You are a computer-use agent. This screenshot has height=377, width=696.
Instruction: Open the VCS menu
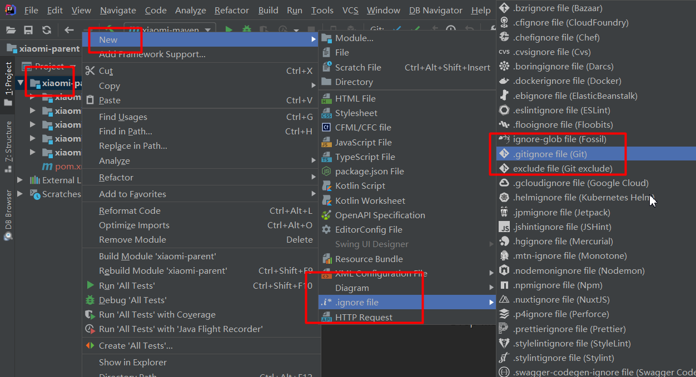[x=350, y=10]
